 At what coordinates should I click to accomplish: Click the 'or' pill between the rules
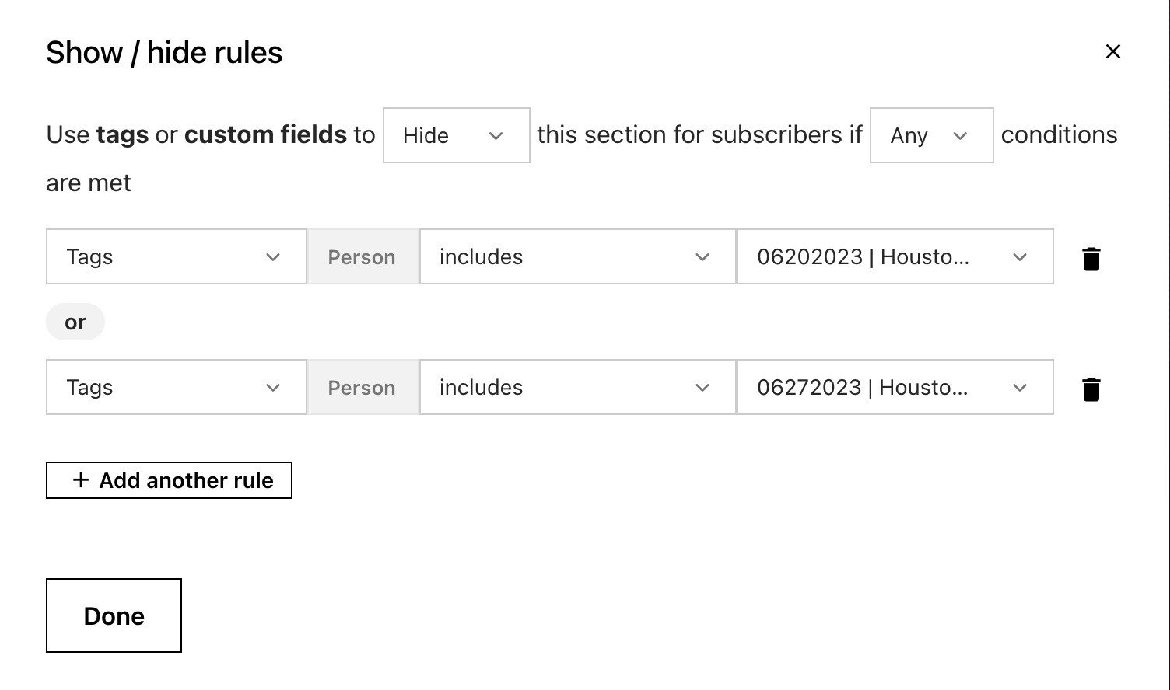pos(75,322)
